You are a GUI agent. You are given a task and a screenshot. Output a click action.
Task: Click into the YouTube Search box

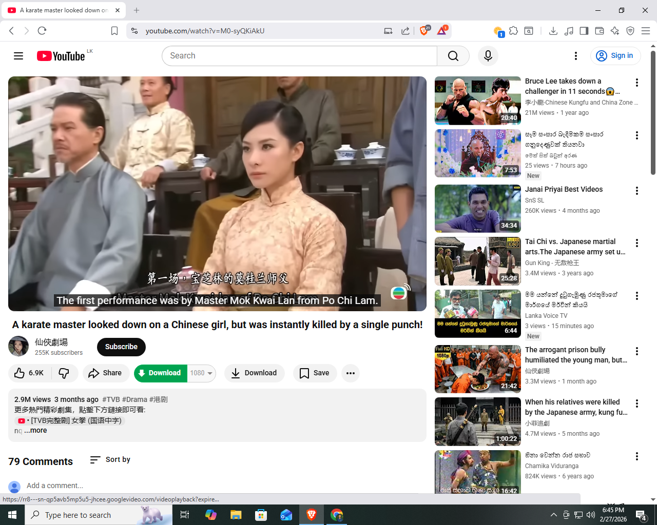coord(300,56)
